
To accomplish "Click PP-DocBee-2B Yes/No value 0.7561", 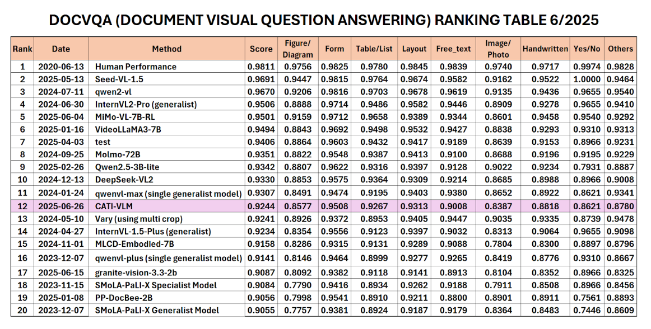I will [x=587, y=298].
